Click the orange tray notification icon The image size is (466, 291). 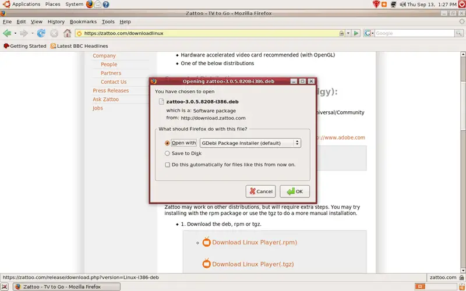click(x=384, y=4)
